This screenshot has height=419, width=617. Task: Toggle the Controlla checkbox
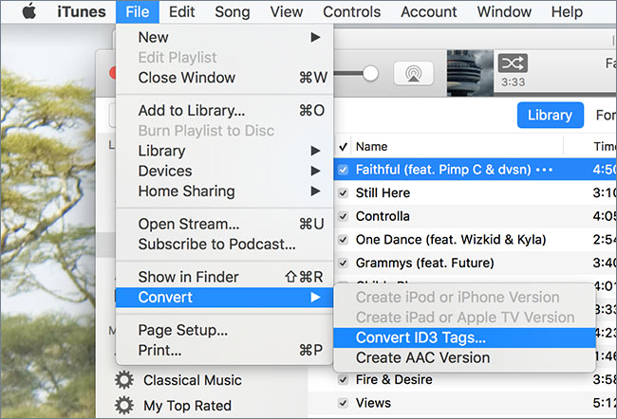click(x=343, y=216)
